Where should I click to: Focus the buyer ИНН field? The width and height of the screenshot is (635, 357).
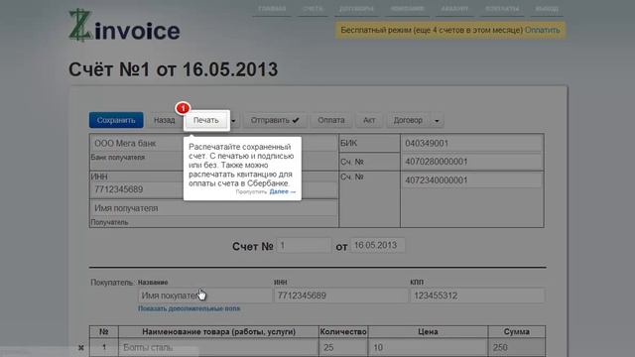coord(341,296)
